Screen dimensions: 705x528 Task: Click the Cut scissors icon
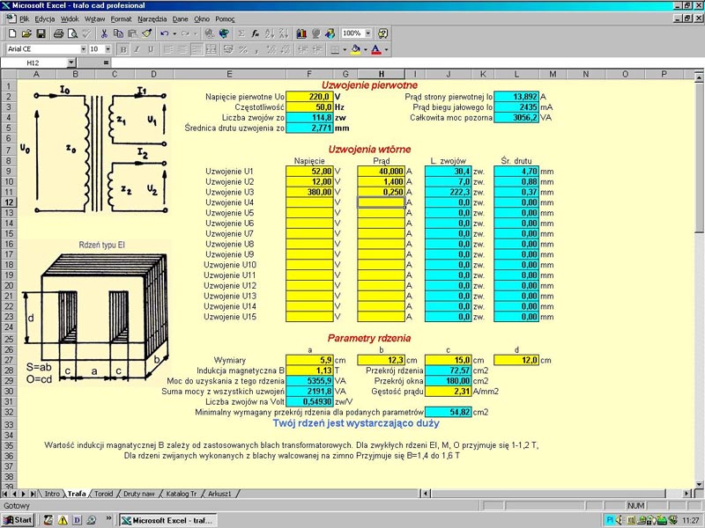[x=105, y=33]
